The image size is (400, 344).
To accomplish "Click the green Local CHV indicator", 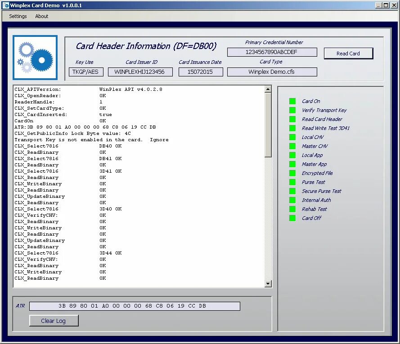I will click(292, 137).
